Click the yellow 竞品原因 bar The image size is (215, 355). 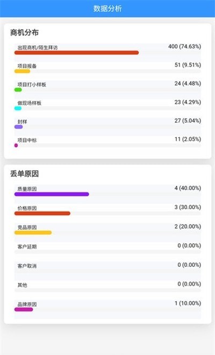[33, 232]
